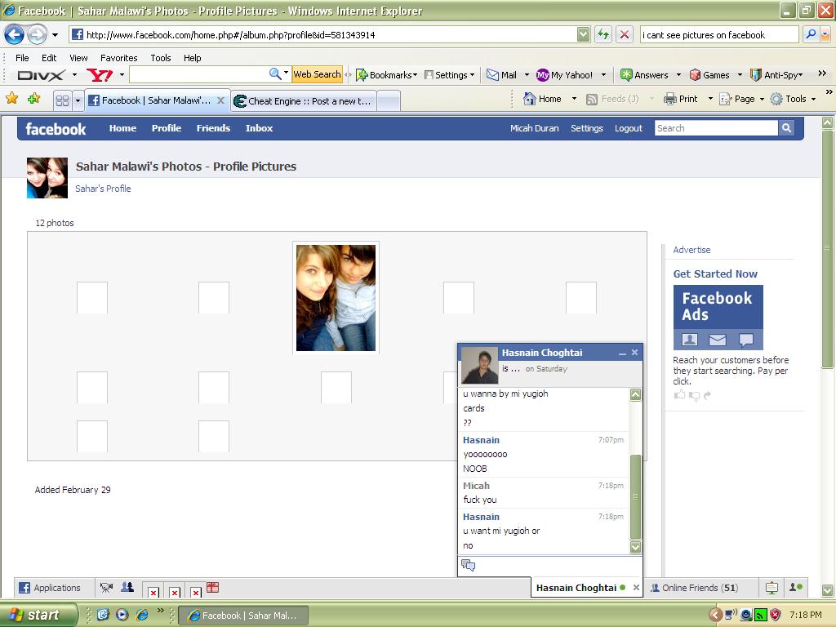This screenshot has height=627, width=836.
Task: Click the thumbs down icon on the ad
Action: 694,396
